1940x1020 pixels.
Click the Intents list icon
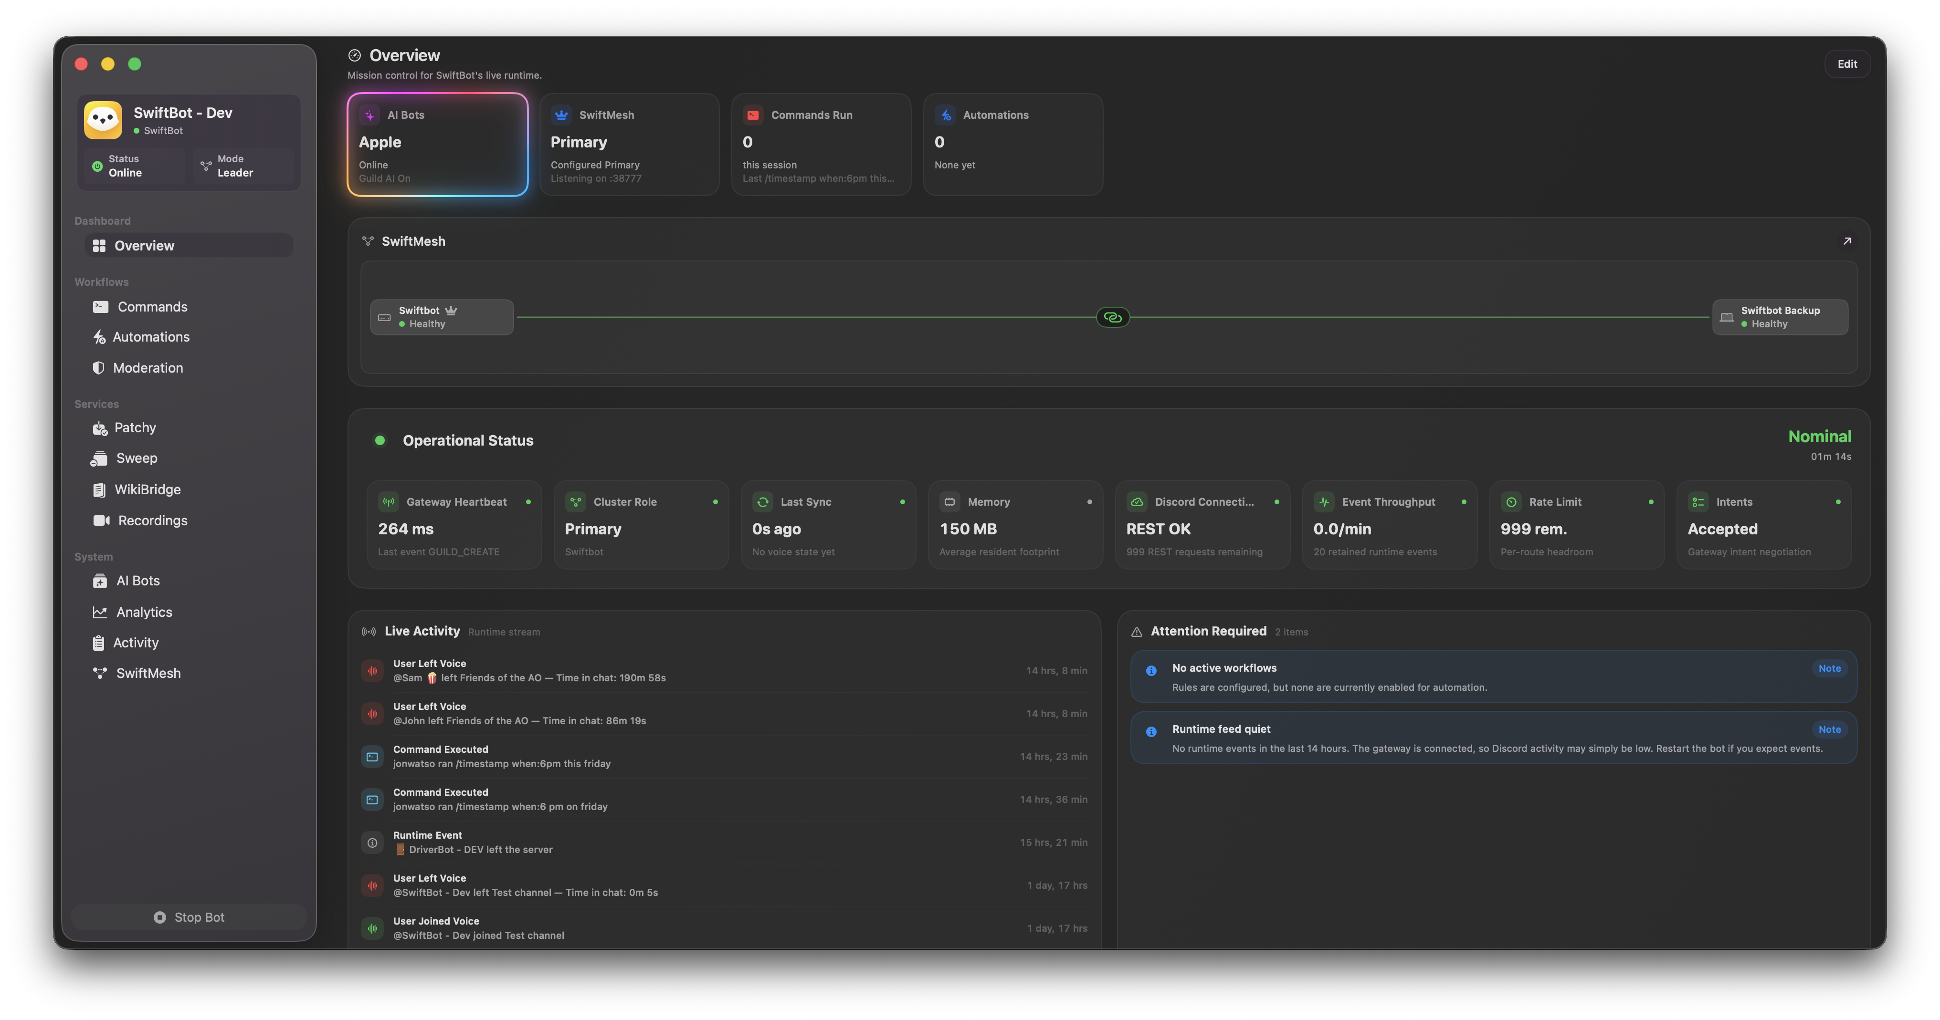pyautogui.click(x=1698, y=502)
